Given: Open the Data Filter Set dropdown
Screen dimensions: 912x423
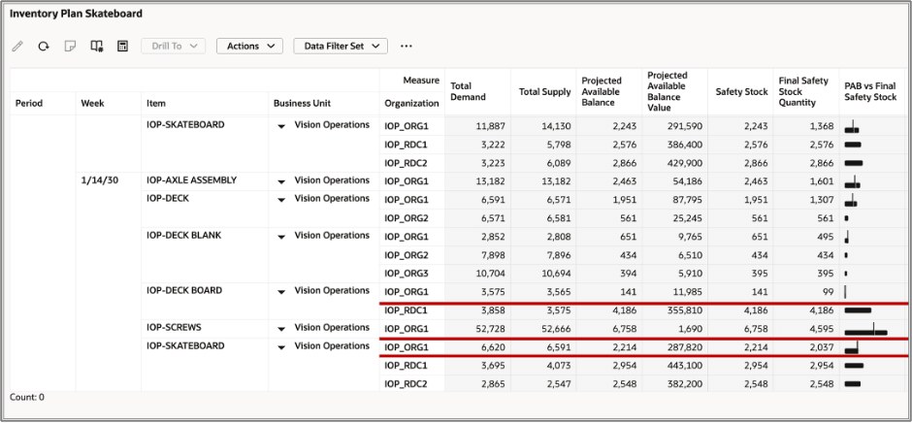Looking at the screenshot, I should click(341, 46).
